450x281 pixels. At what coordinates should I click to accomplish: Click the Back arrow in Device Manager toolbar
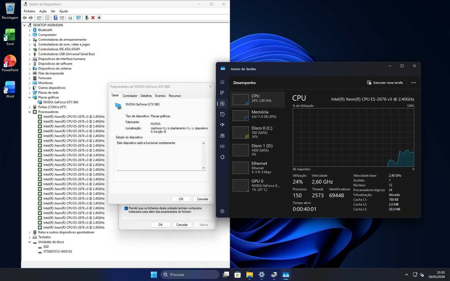[x=25, y=18]
